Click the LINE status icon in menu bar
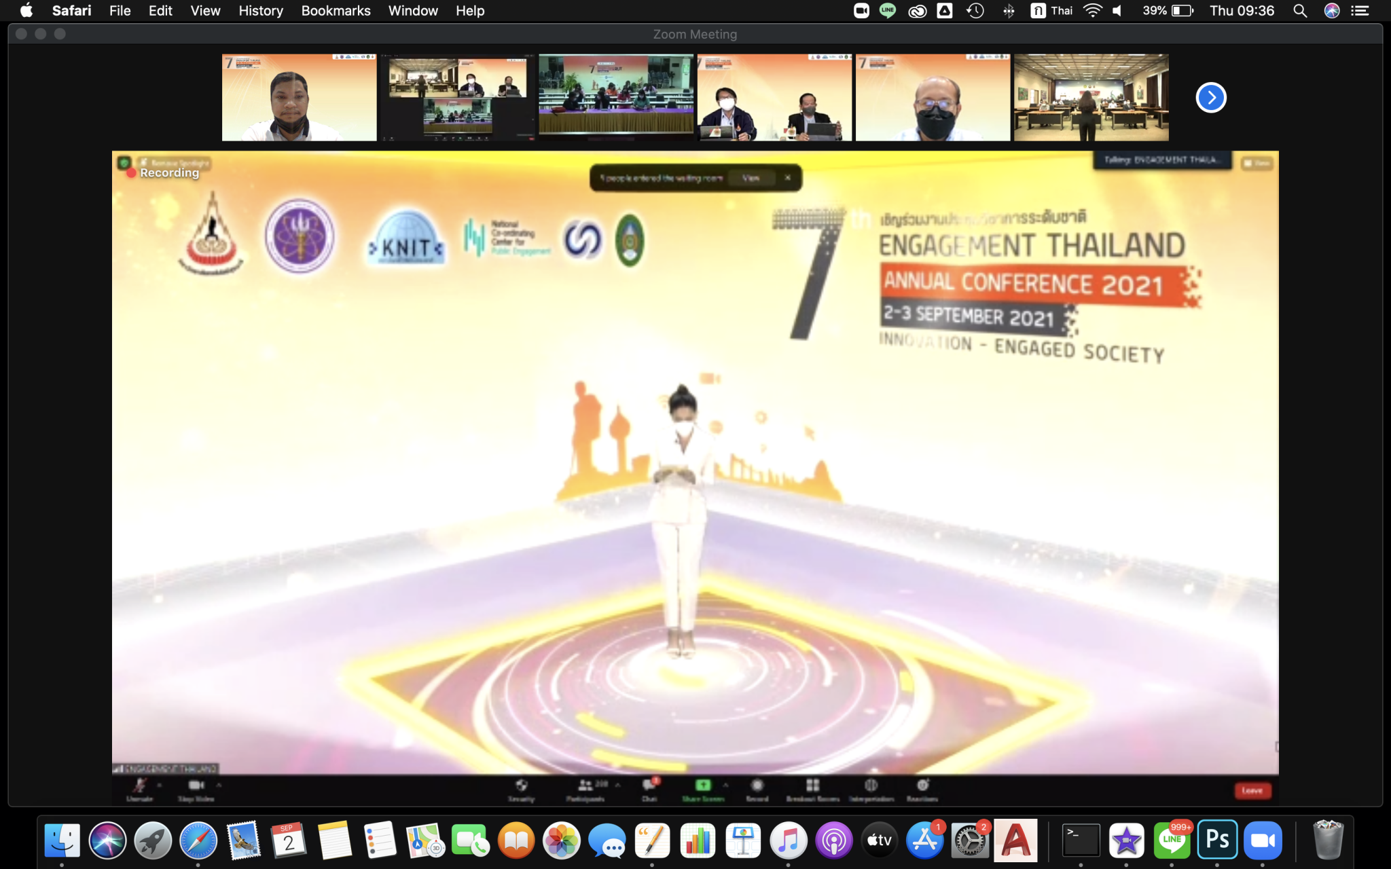 [888, 10]
